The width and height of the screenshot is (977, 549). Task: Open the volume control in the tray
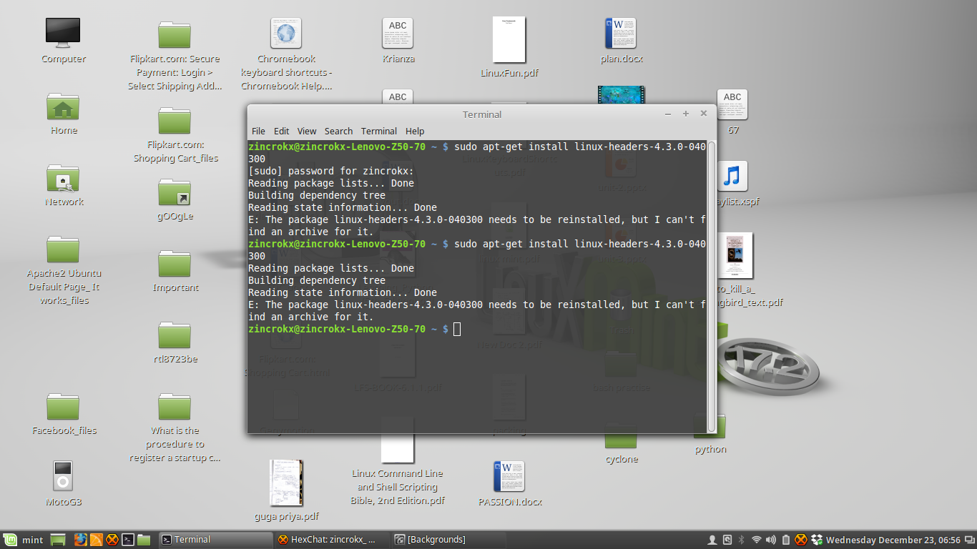[771, 540]
